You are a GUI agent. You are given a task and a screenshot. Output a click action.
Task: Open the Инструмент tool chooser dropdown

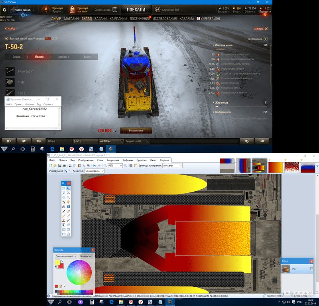coord(69,171)
